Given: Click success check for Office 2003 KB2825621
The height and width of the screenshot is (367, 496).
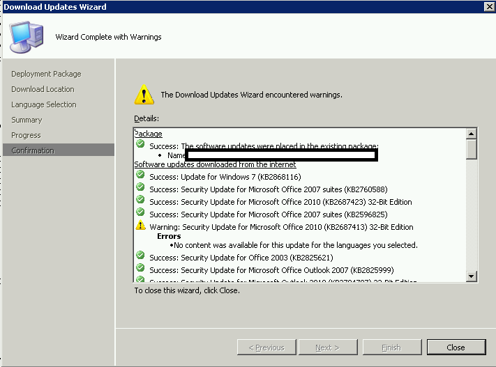Looking at the screenshot, I should pyautogui.click(x=140, y=255).
